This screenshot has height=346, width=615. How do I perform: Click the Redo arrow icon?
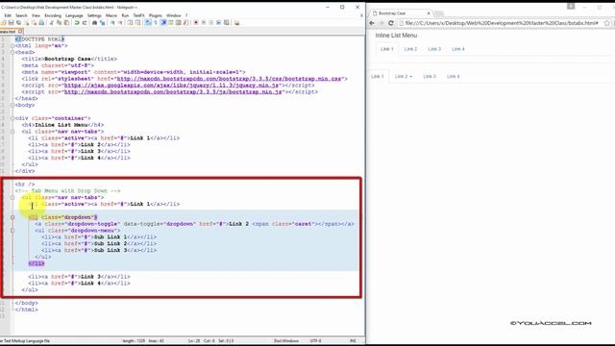pyautogui.click(x=85, y=23)
